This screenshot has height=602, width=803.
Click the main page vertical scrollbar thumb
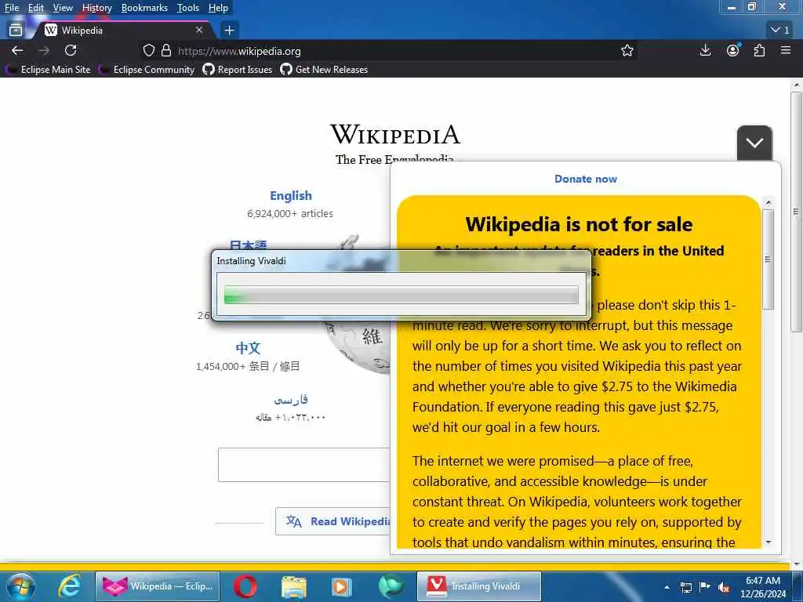click(796, 212)
